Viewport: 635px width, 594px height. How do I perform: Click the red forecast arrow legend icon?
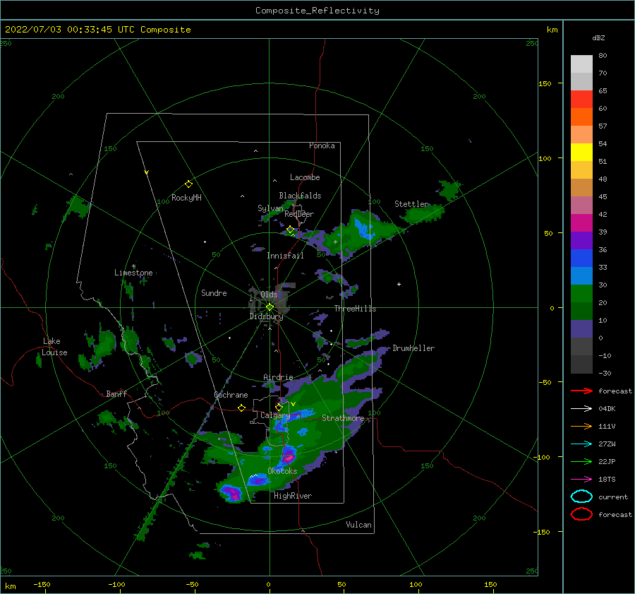(x=581, y=391)
